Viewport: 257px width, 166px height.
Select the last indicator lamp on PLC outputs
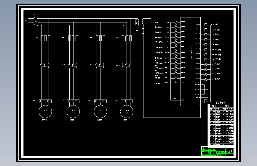[205, 79]
